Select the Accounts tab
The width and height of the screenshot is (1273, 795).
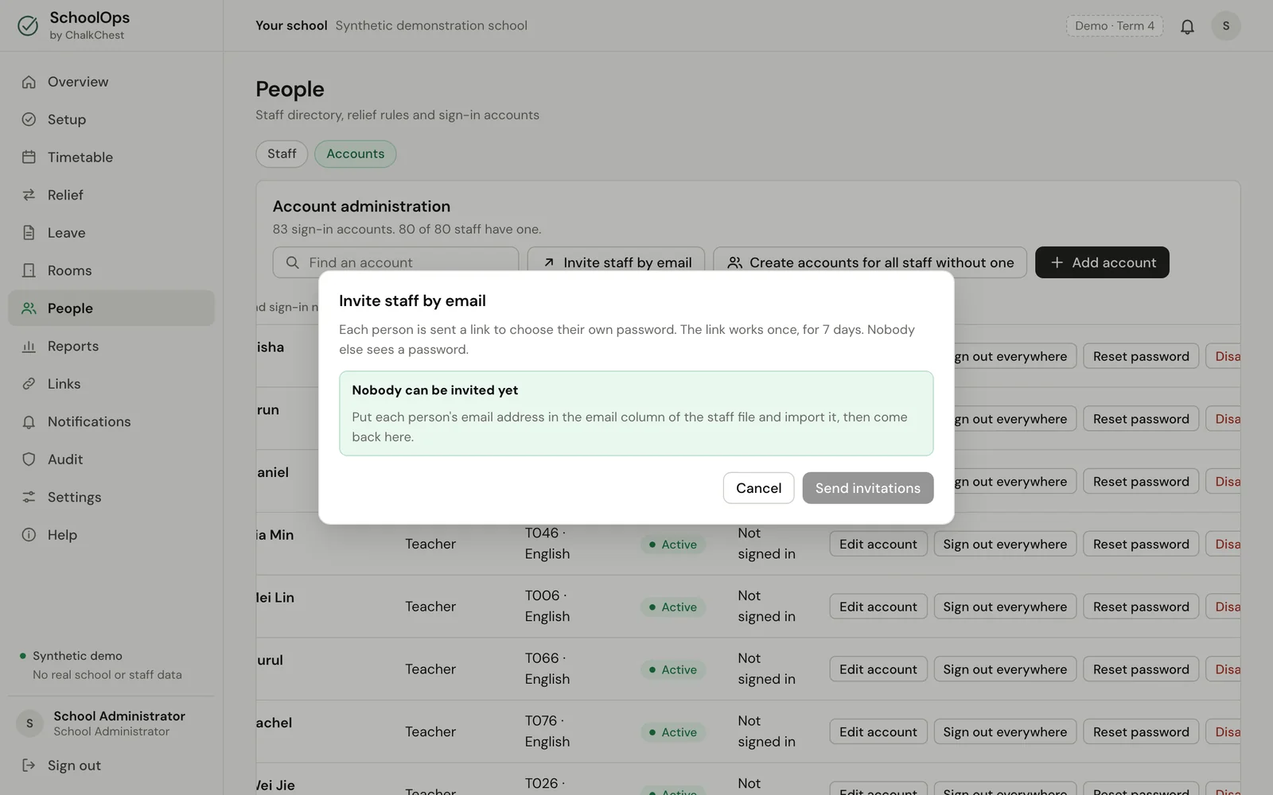tap(355, 153)
